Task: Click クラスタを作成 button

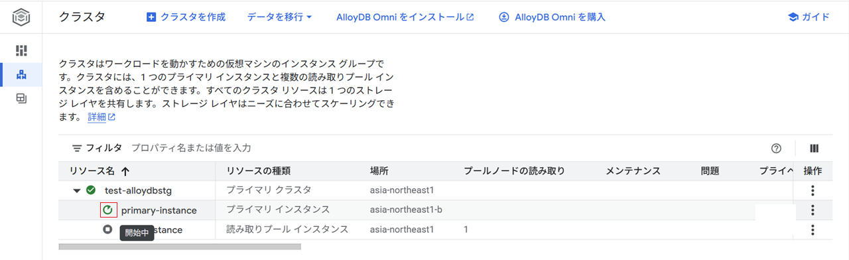Action: click(x=186, y=17)
